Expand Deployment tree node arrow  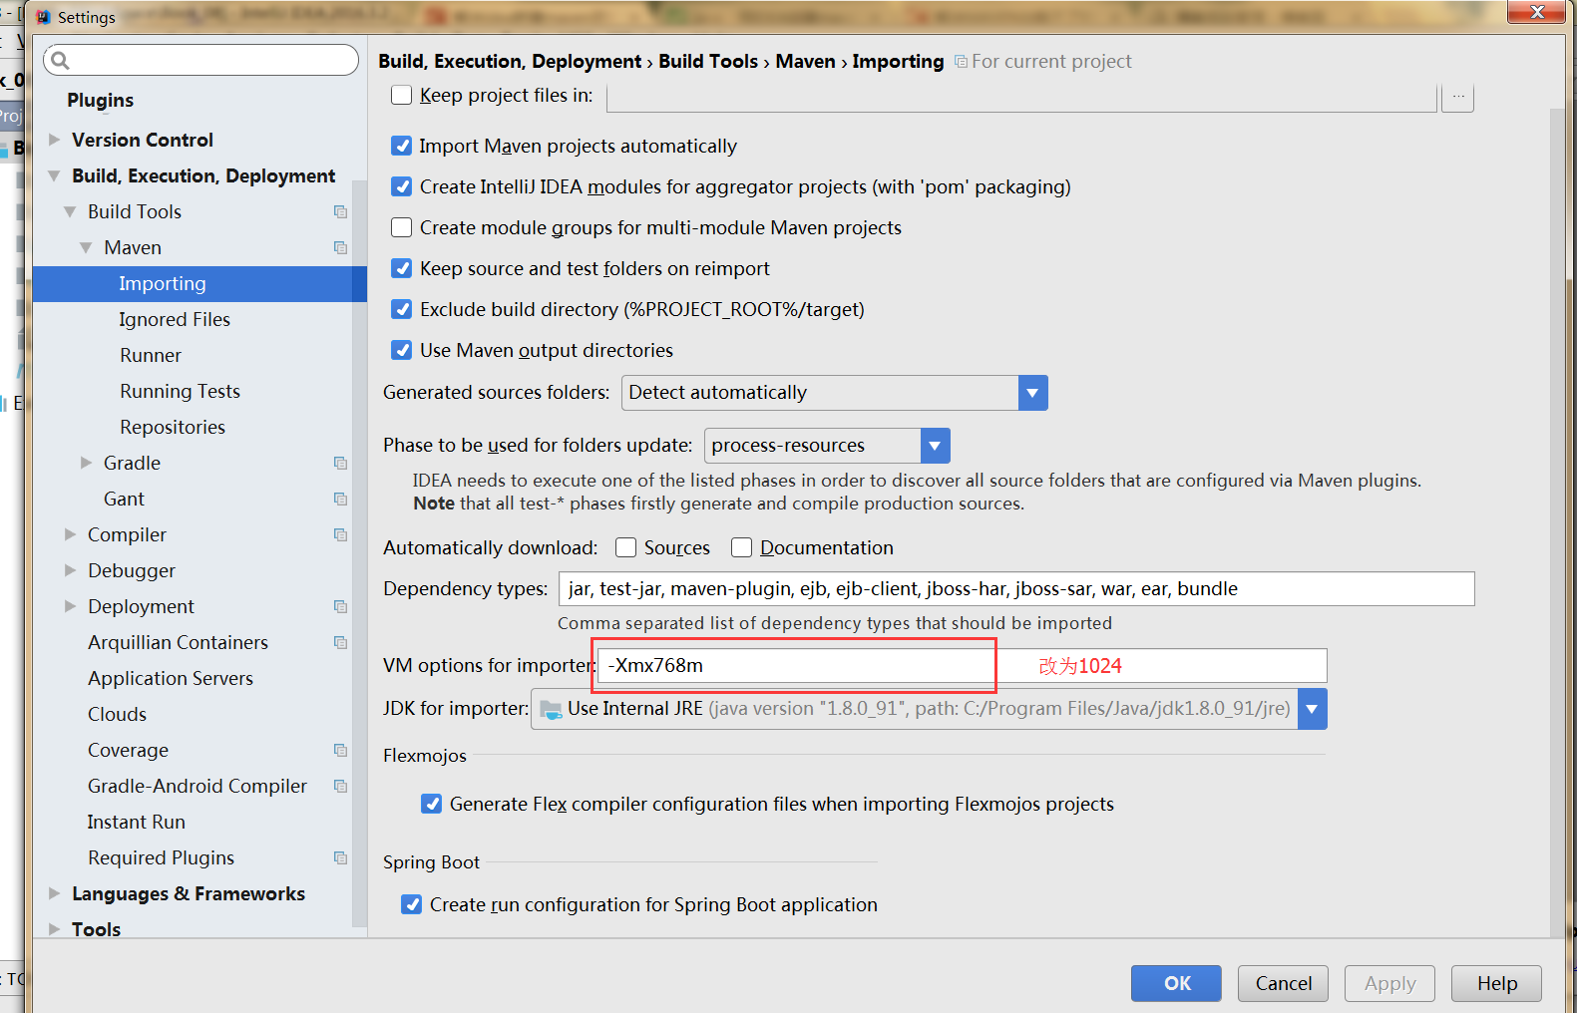(x=70, y=606)
